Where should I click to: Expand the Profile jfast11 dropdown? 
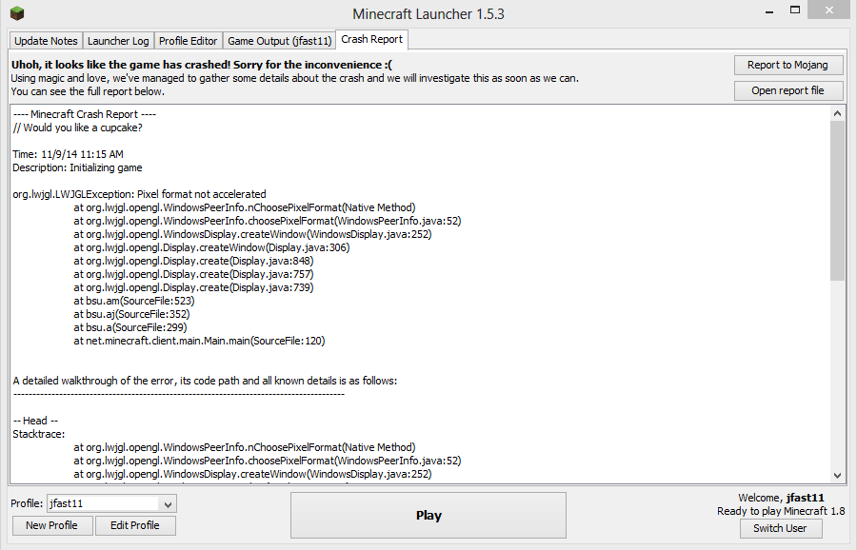click(168, 504)
